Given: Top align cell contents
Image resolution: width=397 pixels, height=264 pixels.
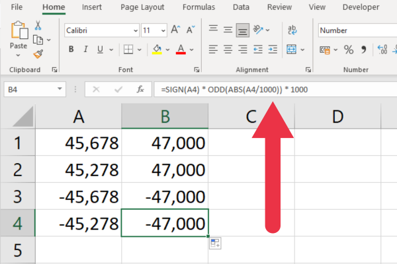Looking at the screenshot, I should pos(213,28).
